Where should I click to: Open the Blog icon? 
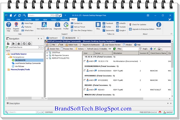coord(98,26)
